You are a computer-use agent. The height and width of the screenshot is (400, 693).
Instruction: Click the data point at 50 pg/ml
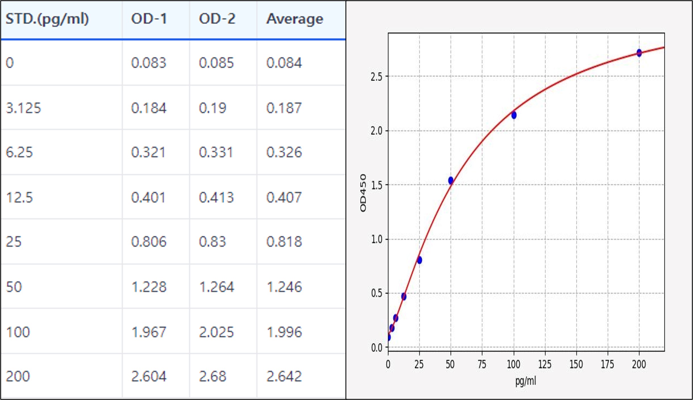(451, 180)
